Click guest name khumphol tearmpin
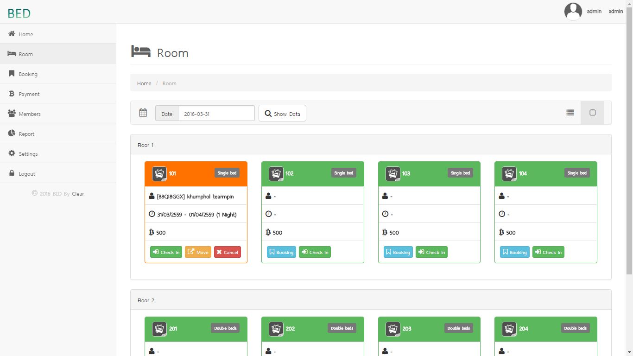633x356 pixels. 210,197
